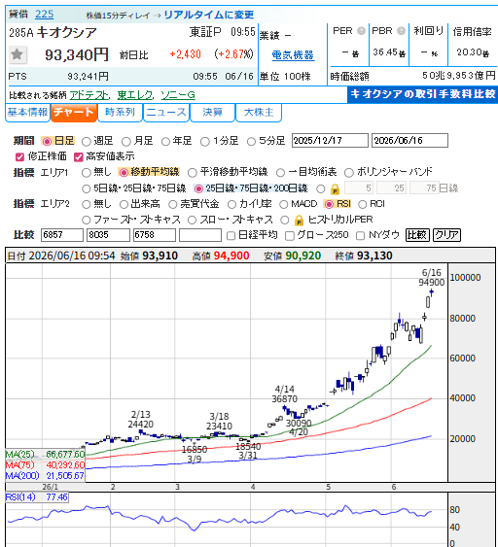Screen dimensions: 498x547
Task: Click the 4/14 36870 peak label
Action: click(x=285, y=394)
